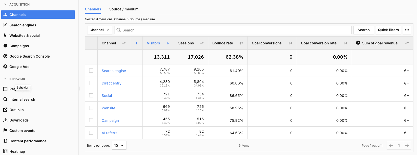Open Internal search in the sidebar
This screenshot has height=155, width=417.
point(22,99)
